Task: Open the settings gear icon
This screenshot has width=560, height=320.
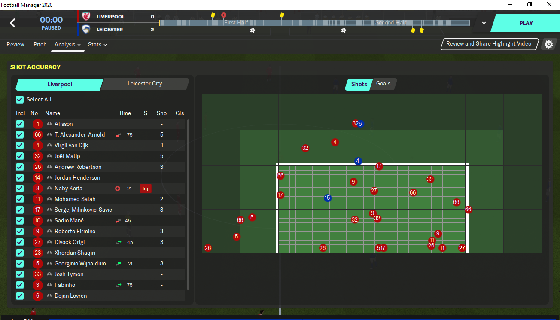Action: click(x=548, y=44)
